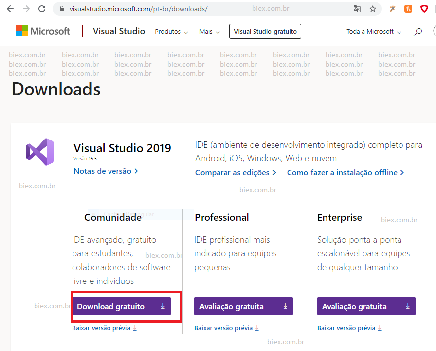Go back with the browser back arrow

pos(10,9)
